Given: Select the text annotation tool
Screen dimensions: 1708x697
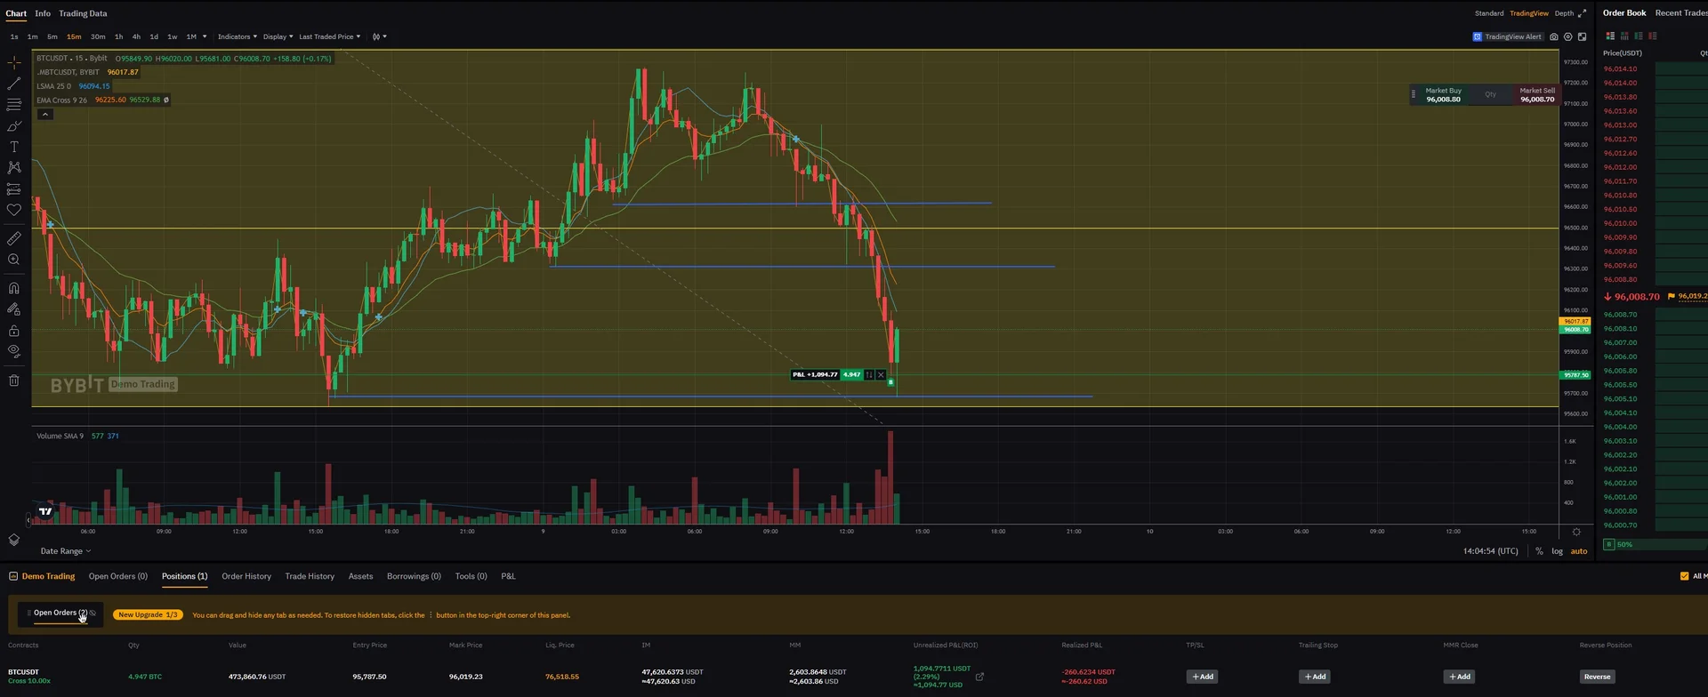Looking at the screenshot, I should [13, 147].
